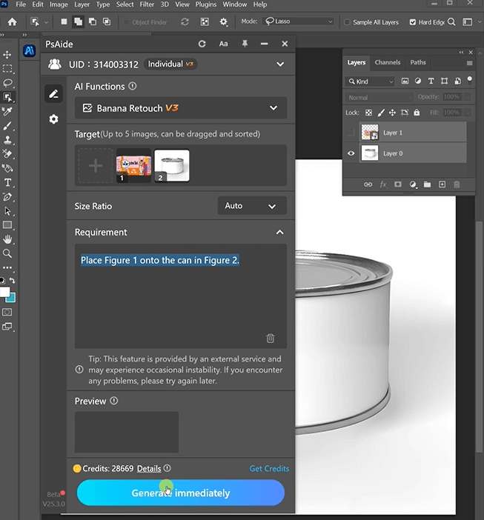Open Size Ratio Auto dropdown
Viewport: 484px width, 520px height.
[252, 206]
